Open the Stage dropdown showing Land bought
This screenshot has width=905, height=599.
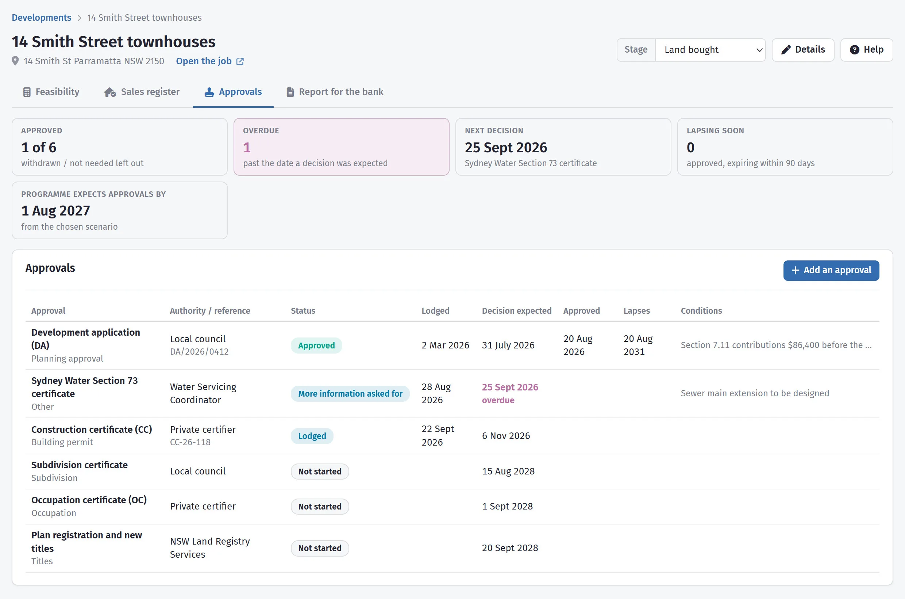[x=710, y=50]
